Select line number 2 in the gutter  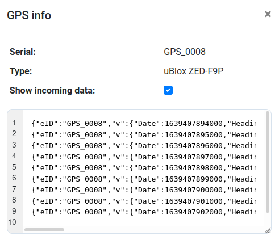coord(14,134)
